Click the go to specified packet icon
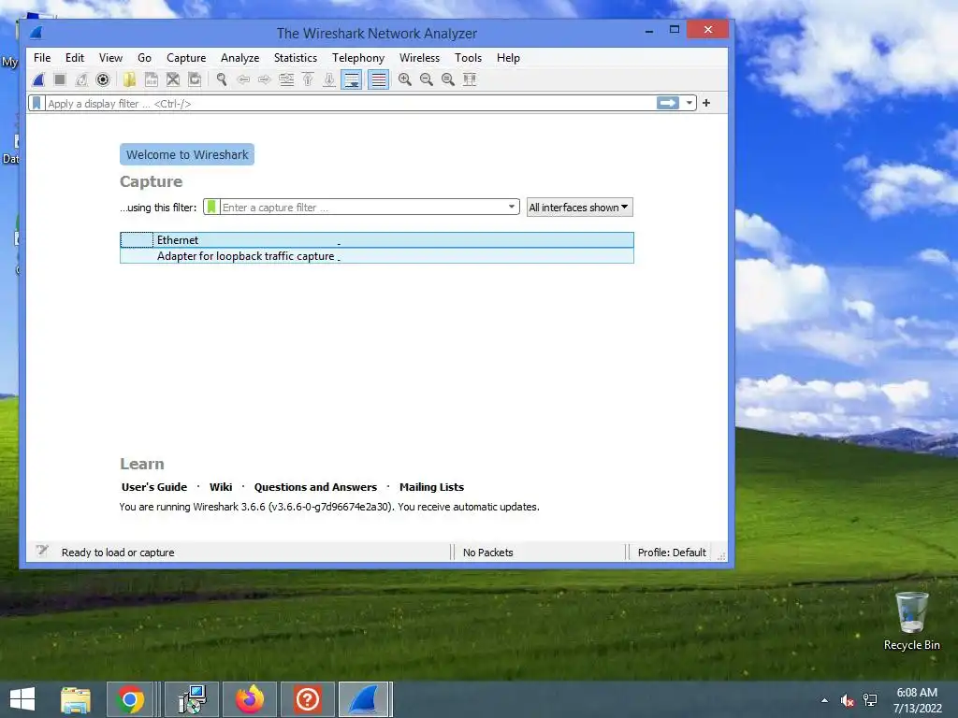The image size is (958, 718). pos(286,79)
